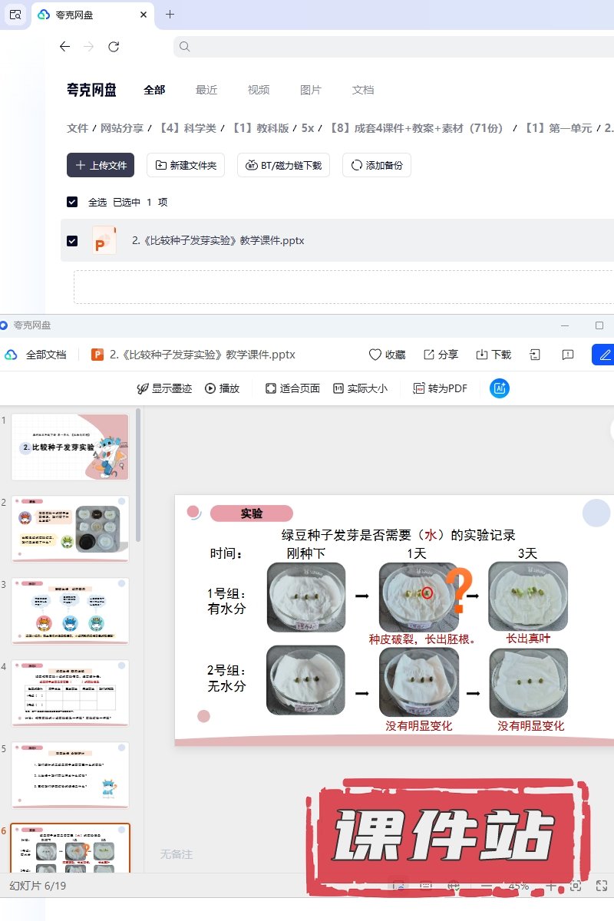Enter fullscreen with bottom-right expand icon

pos(602,886)
